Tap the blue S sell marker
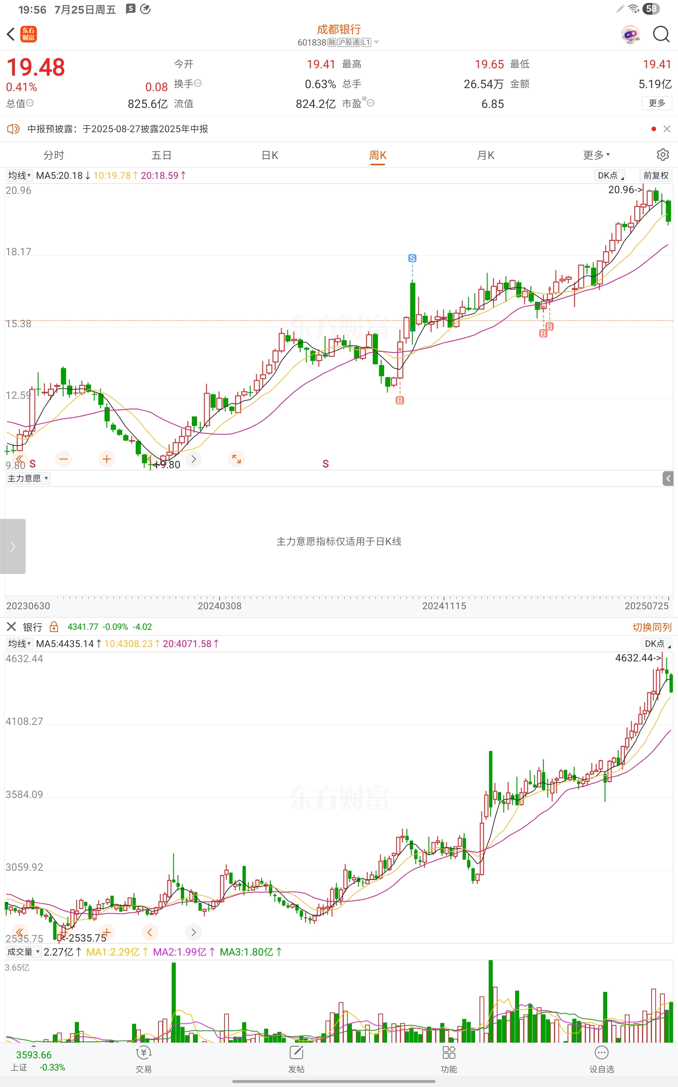Image resolution: width=678 pixels, height=1087 pixels. (412, 258)
